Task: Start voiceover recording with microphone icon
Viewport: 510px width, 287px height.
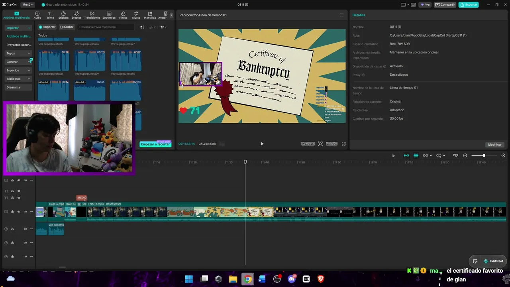Action: tap(393, 155)
